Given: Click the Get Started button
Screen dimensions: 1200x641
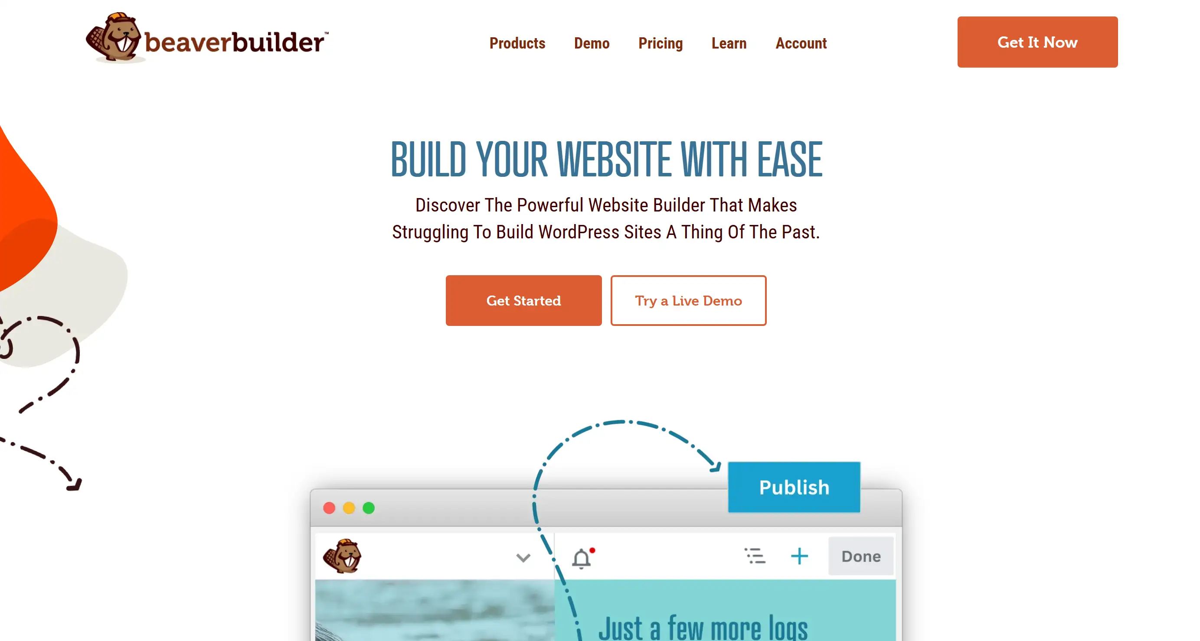Looking at the screenshot, I should 524,301.
